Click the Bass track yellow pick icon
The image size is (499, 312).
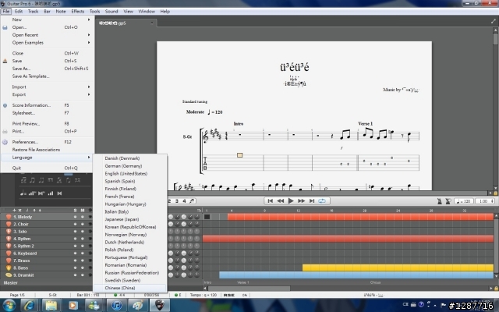[9, 268]
